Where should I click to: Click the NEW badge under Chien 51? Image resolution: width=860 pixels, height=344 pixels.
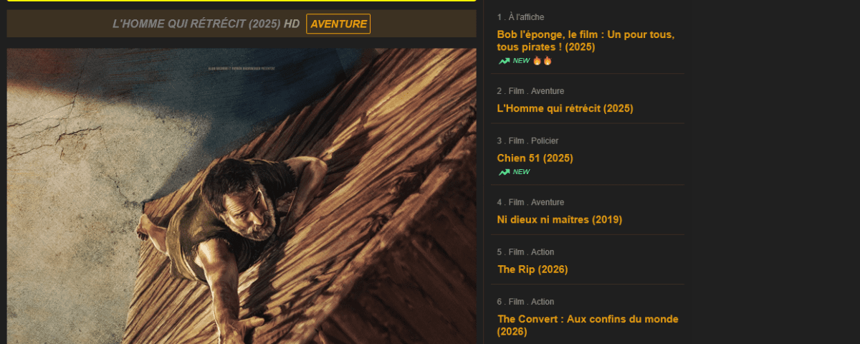pyautogui.click(x=522, y=172)
